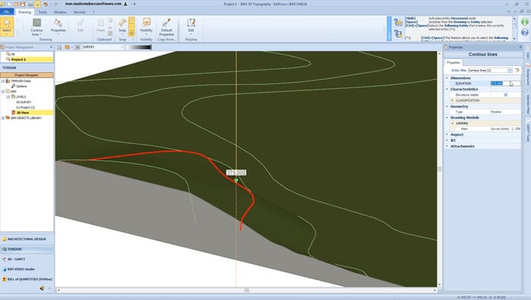
Task: Open the Services ribbon tab
Action: coord(80,12)
